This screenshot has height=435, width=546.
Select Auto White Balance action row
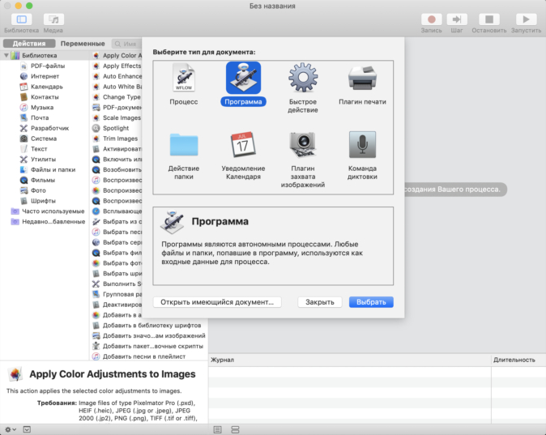(x=117, y=87)
